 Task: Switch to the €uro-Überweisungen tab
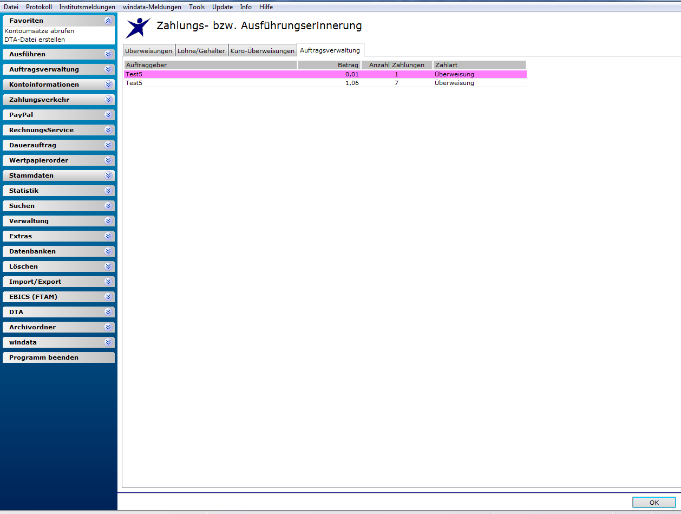pyautogui.click(x=263, y=51)
